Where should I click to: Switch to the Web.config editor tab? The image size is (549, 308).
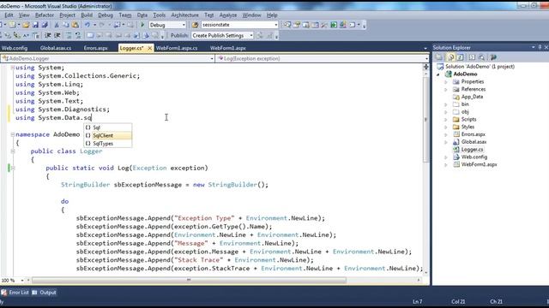point(15,48)
